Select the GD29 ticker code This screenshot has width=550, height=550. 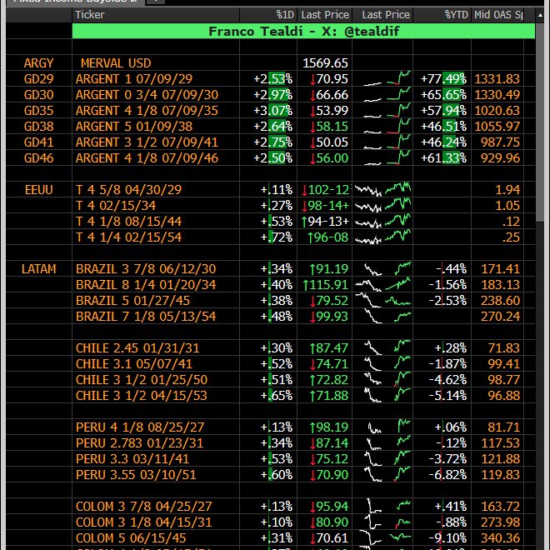point(38,79)
